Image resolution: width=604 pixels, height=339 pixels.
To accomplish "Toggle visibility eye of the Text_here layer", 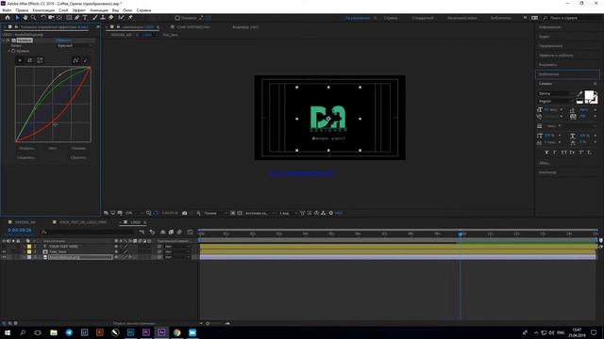I will point(4,251).
